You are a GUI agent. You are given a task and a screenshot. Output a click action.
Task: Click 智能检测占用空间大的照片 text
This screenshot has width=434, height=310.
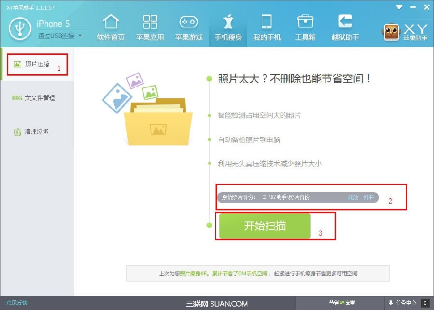click(x=259, y=116)
